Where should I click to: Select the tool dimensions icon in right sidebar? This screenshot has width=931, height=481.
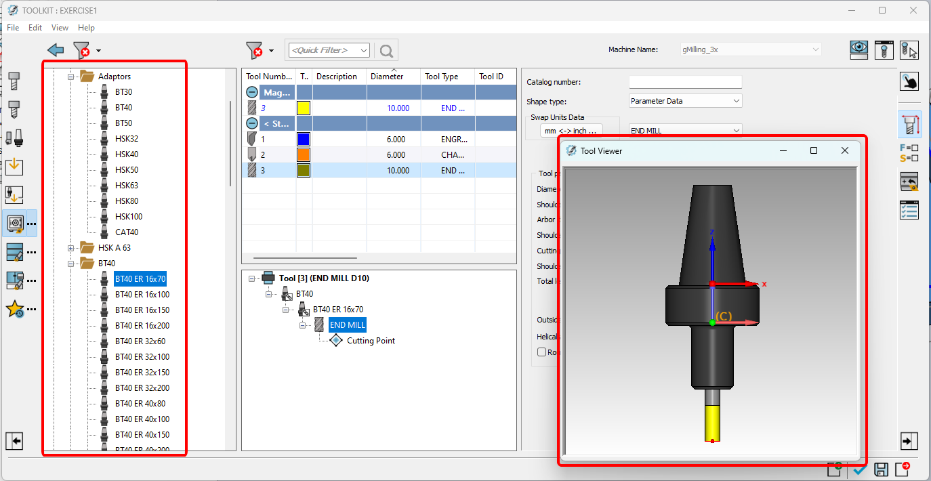coord(909,124)
